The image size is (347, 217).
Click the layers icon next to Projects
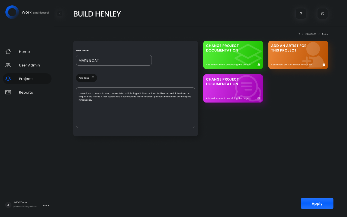point(8,79)
